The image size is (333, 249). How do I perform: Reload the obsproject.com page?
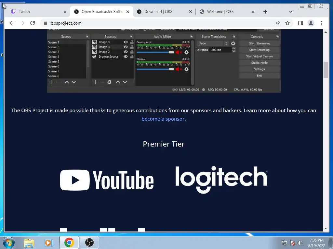coord(33,23)
